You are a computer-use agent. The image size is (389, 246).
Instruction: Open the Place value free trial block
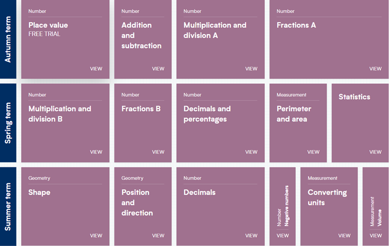[x=65, y=39]
